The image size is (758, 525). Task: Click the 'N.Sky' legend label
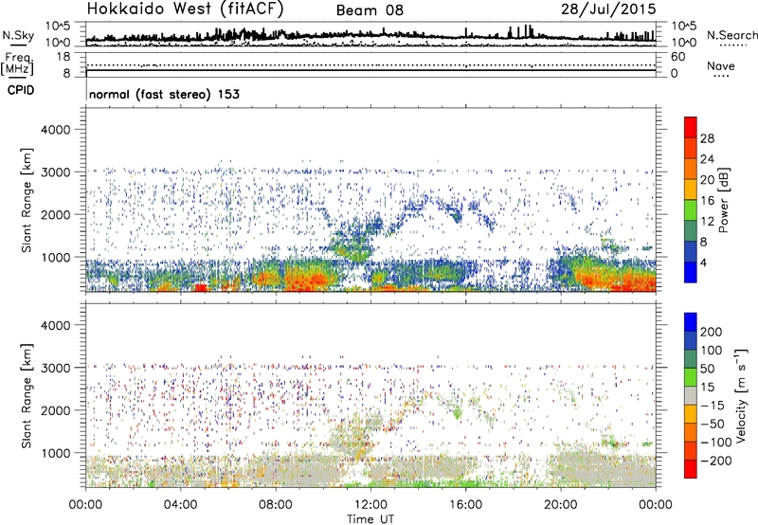(x=18, y=35)
